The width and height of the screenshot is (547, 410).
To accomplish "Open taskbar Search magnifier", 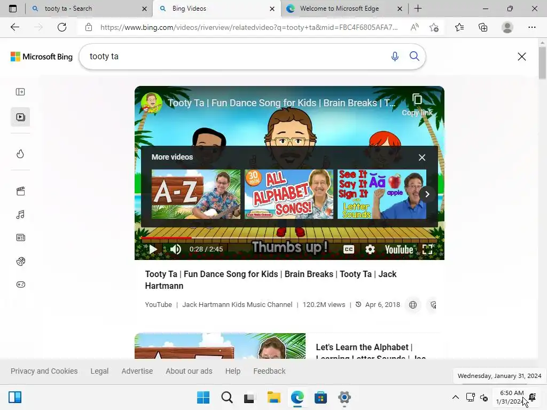I will tap(226, 397).
